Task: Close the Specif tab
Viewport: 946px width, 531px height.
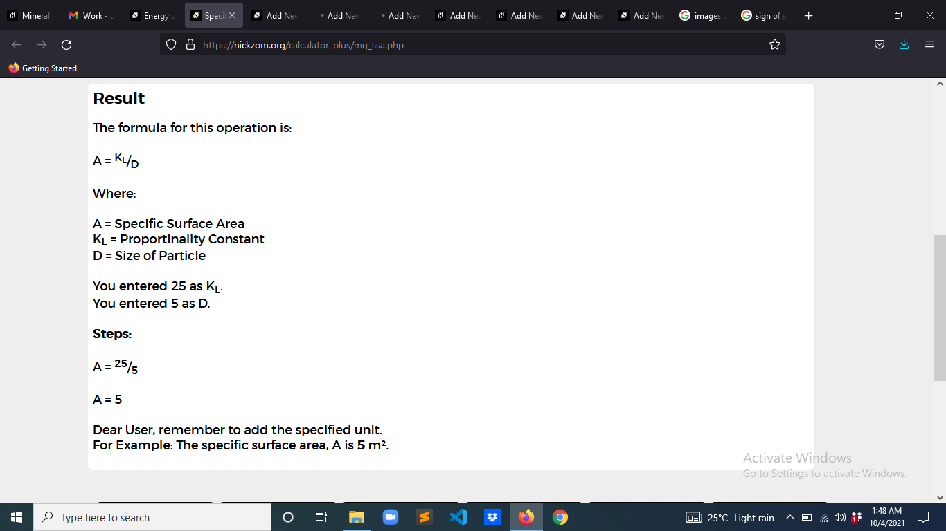Action: click(232, 15)
